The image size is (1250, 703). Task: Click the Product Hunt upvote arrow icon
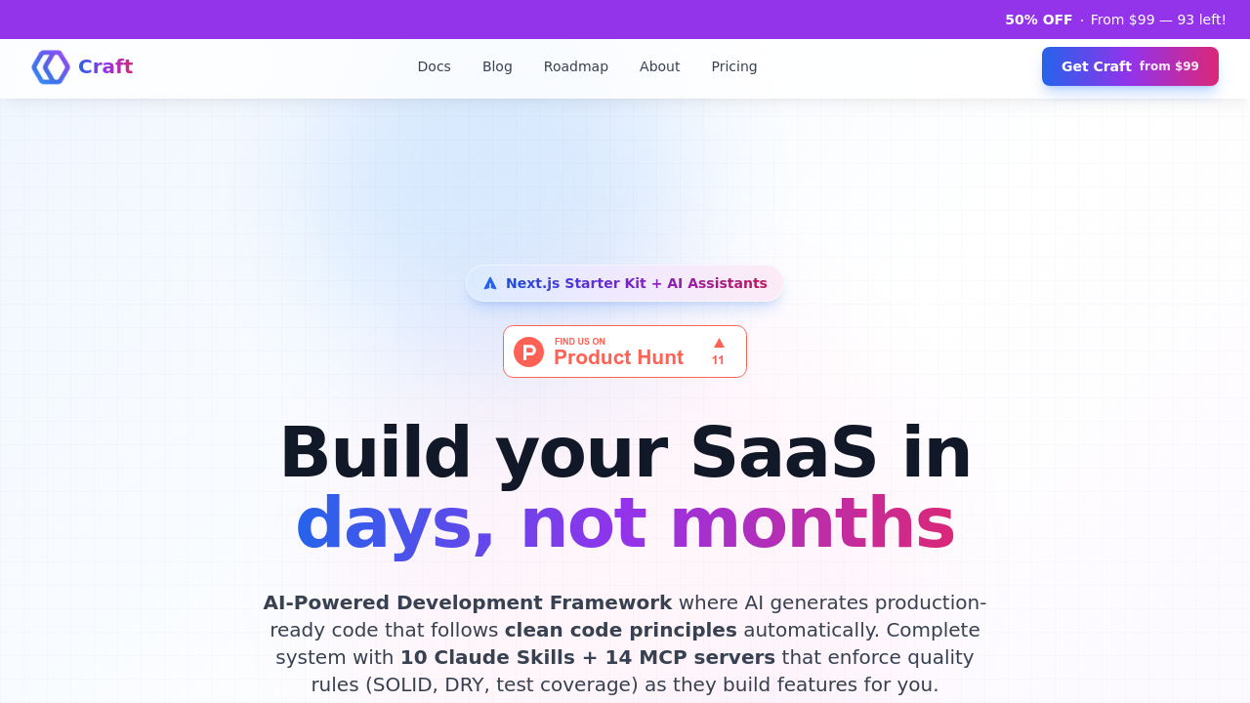click(x=719, y=343)
